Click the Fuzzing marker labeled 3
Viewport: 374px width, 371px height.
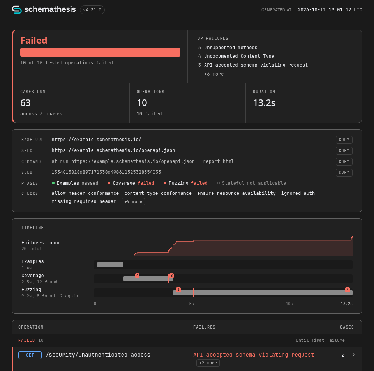(x=178, y=290)
